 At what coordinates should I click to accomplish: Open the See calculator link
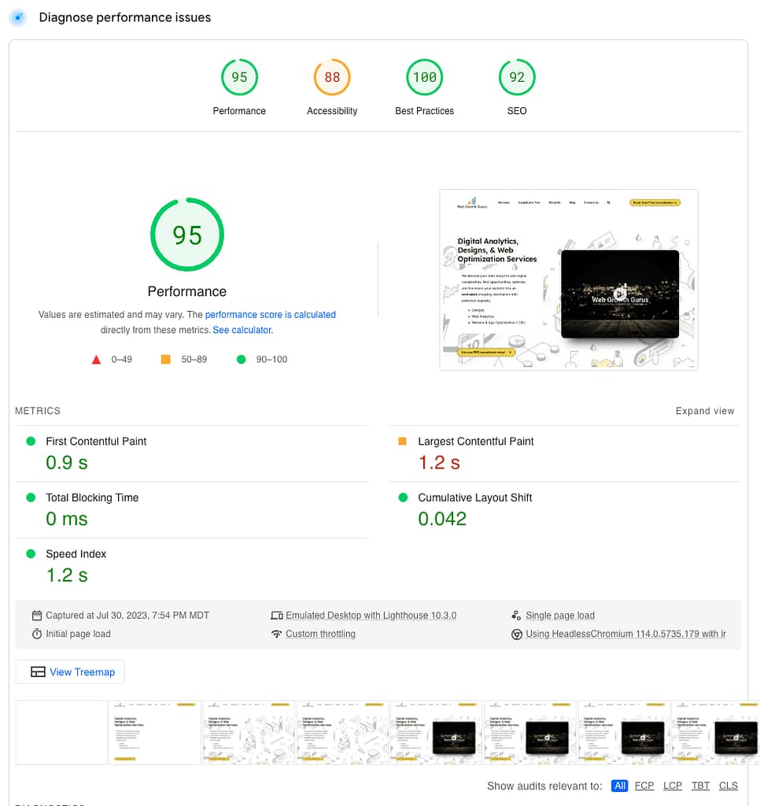point(242,330)
